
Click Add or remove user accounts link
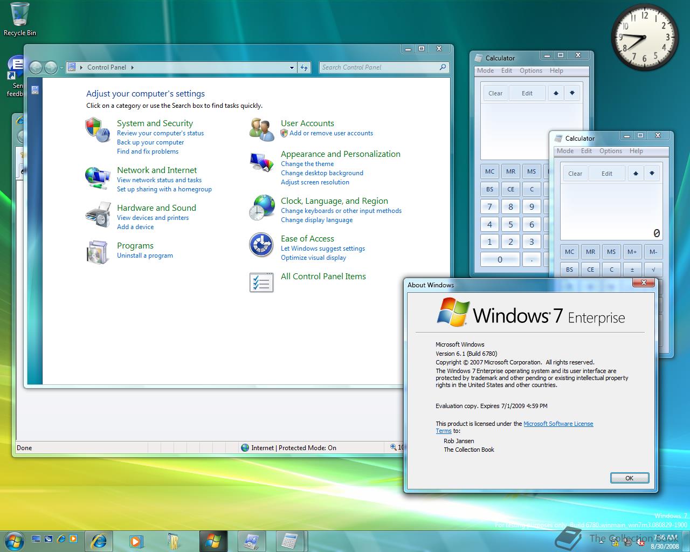[x=331, y=133]
